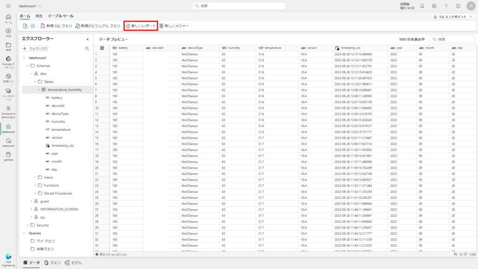478x269 pixels.
Task: Open Workspaces from the left navigation
Action: click(x=8, y=93)
